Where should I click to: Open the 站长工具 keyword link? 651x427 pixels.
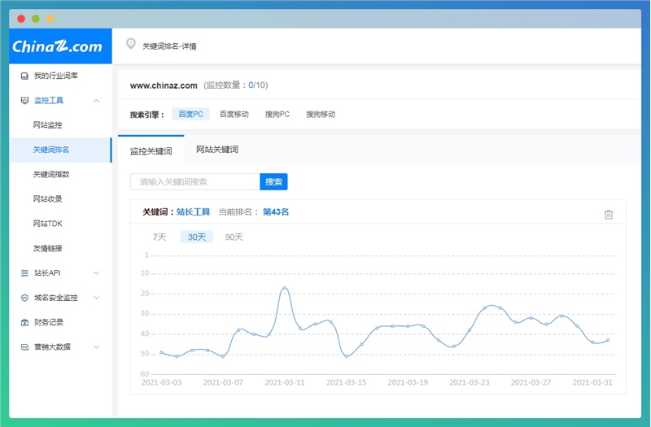pos(193,212)
